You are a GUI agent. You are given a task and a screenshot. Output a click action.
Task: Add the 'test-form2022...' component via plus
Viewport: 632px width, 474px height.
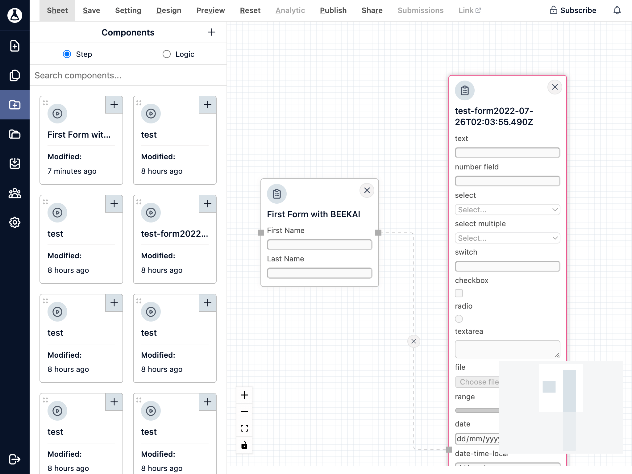pos(208,204)
